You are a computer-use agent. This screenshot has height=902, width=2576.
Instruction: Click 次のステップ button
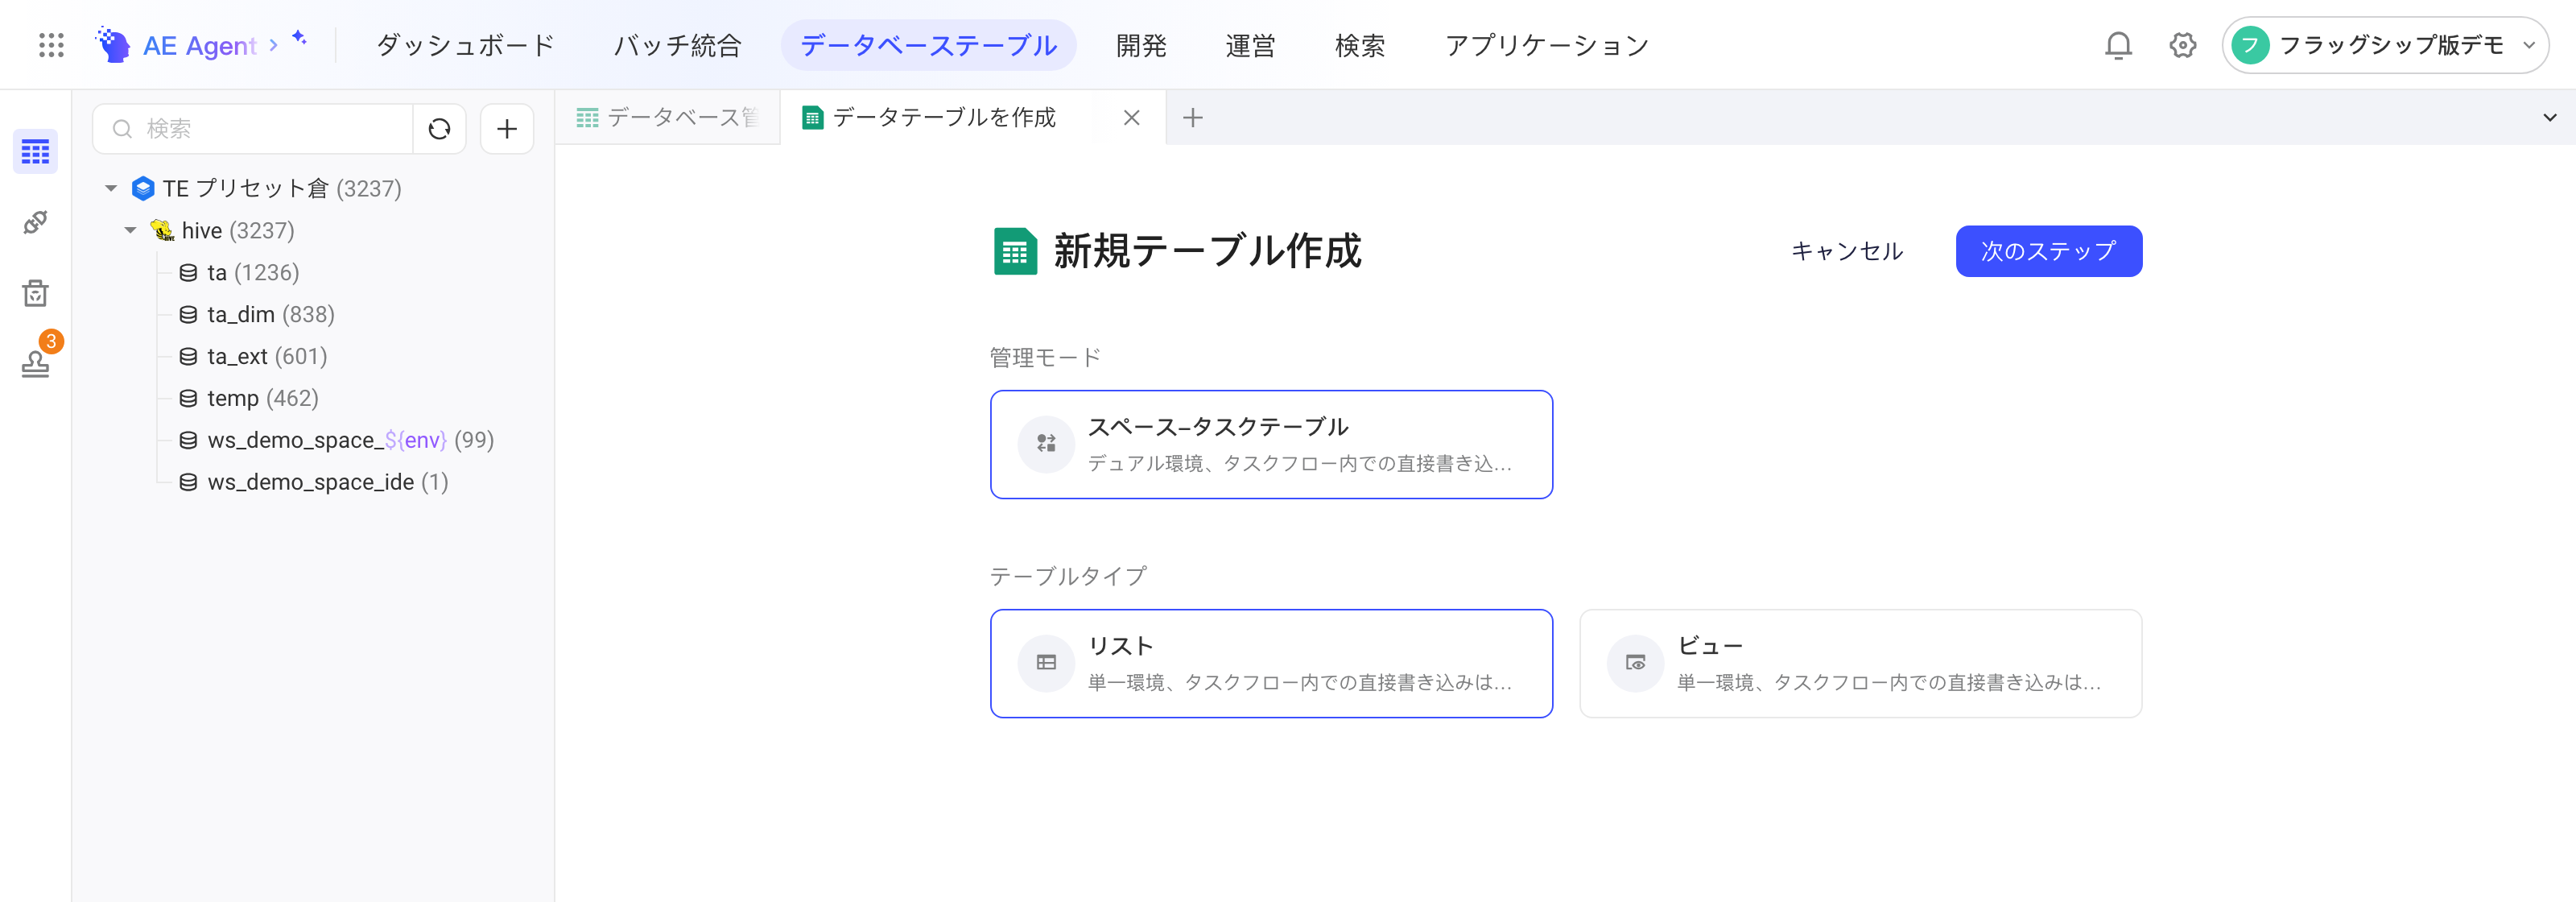pyautogui.click(x=2048, y=251)
